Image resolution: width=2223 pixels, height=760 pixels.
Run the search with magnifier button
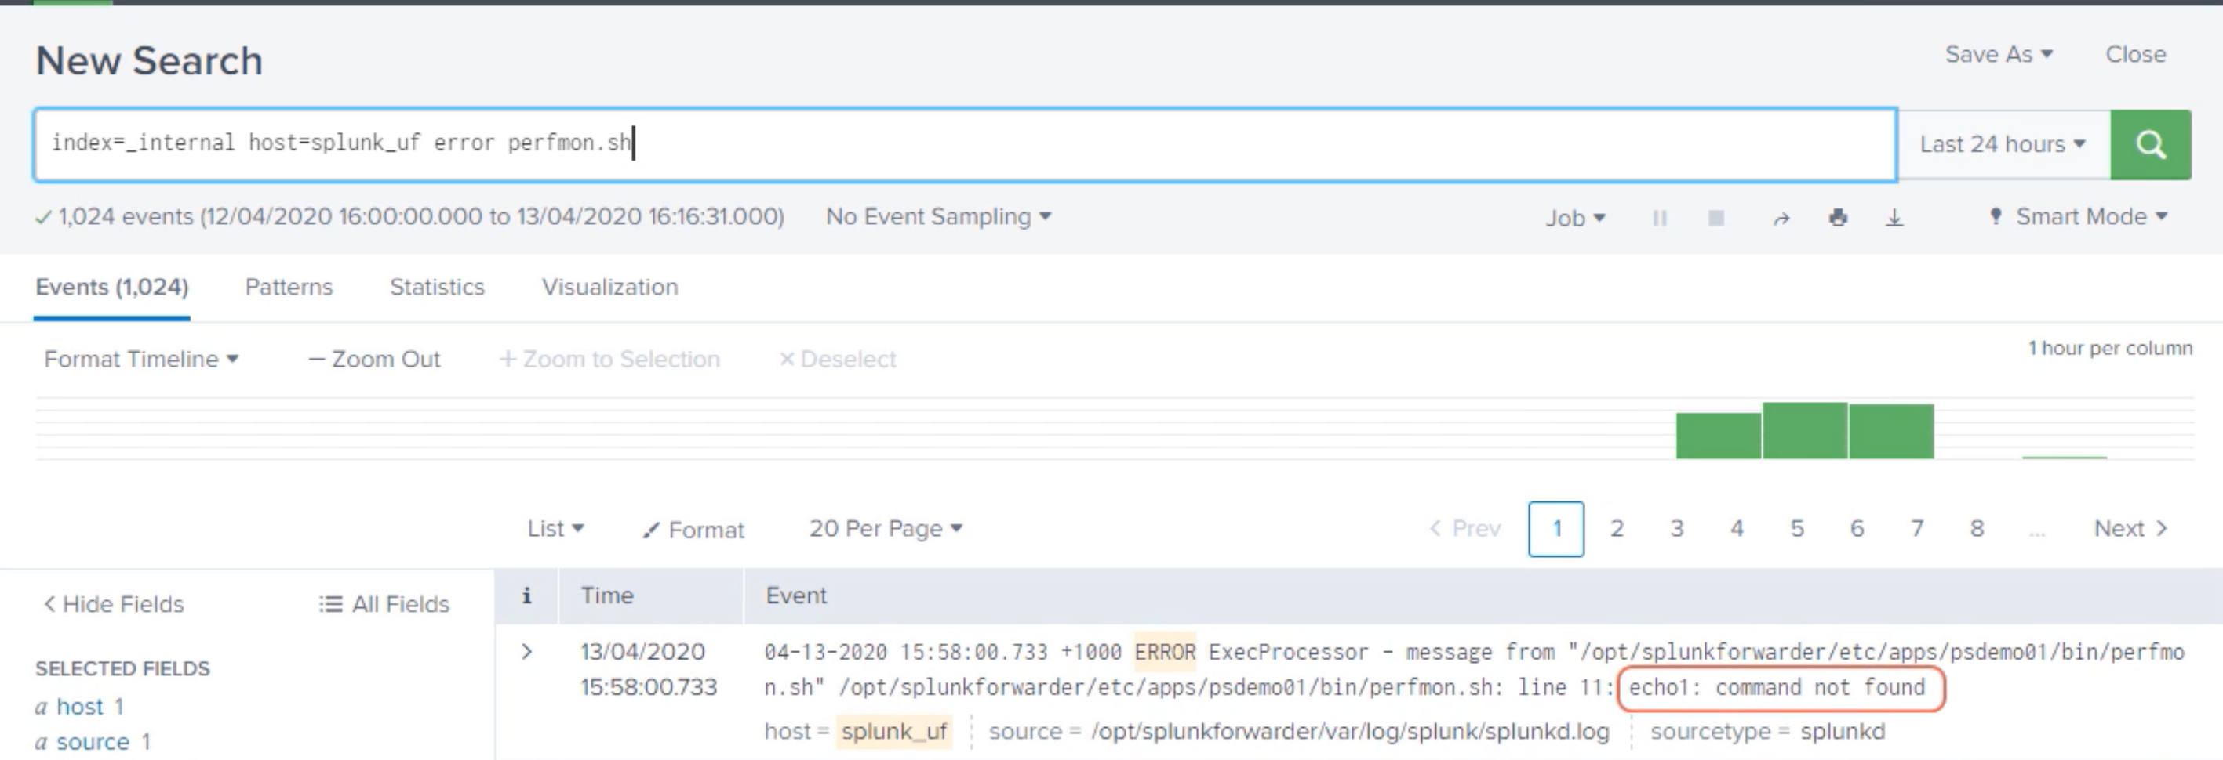(x=2149, y=144)
